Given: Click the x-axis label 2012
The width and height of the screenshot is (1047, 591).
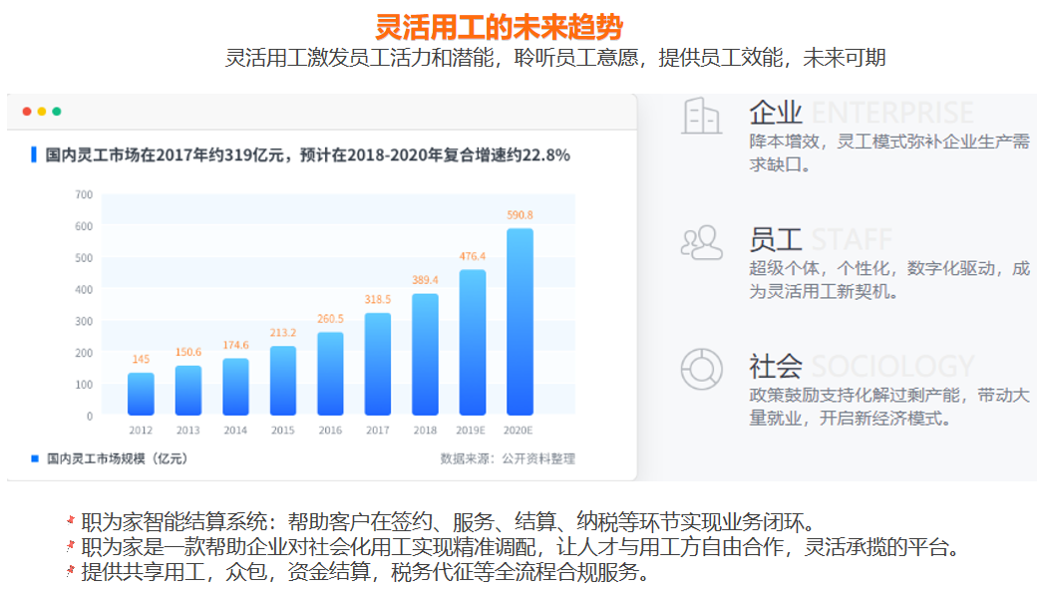Looking at the screenshot, I should point(141,431).
